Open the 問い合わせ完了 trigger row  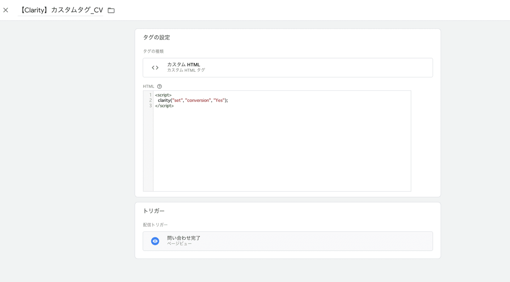[288, 241]
